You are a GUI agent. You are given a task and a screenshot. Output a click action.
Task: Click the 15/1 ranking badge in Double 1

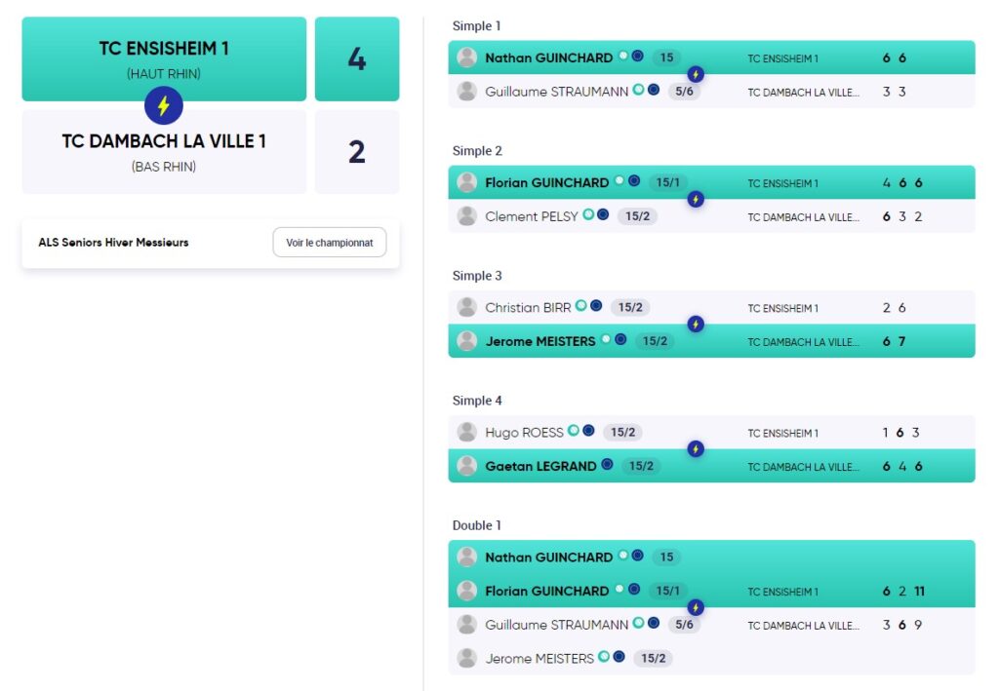point(667,591)
